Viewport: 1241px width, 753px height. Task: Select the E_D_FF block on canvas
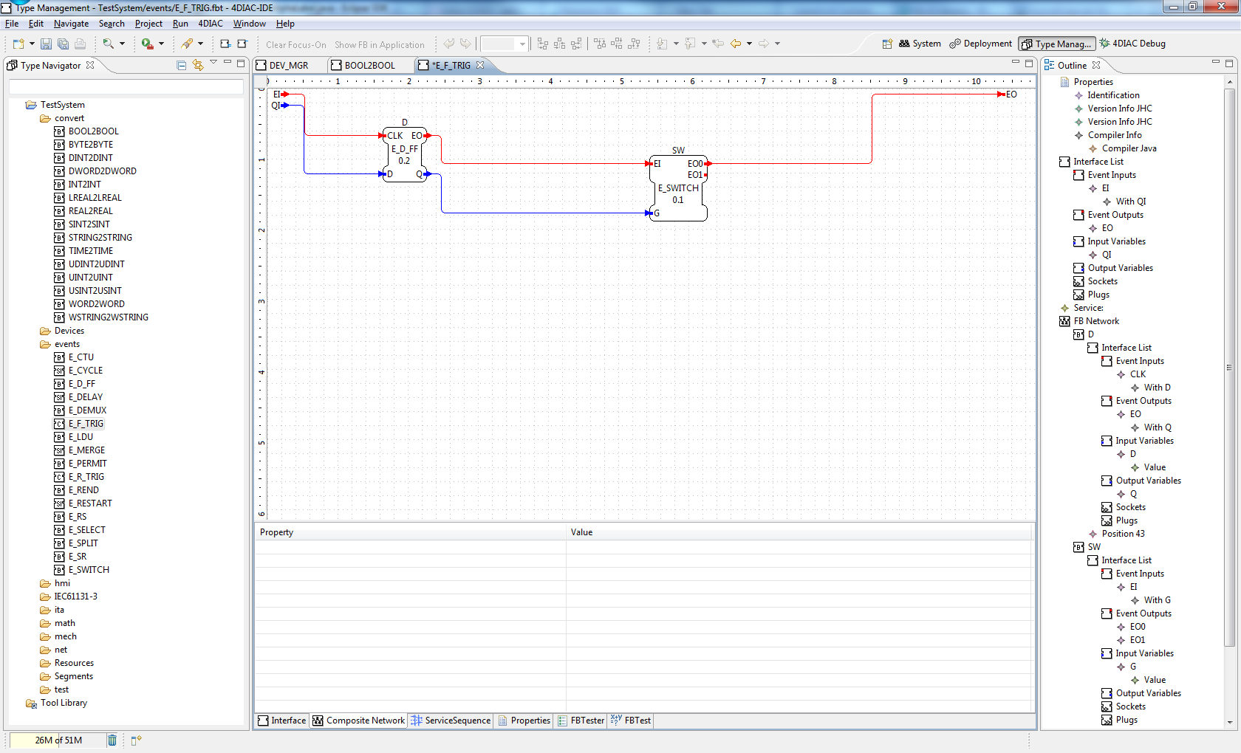[404, 154]
